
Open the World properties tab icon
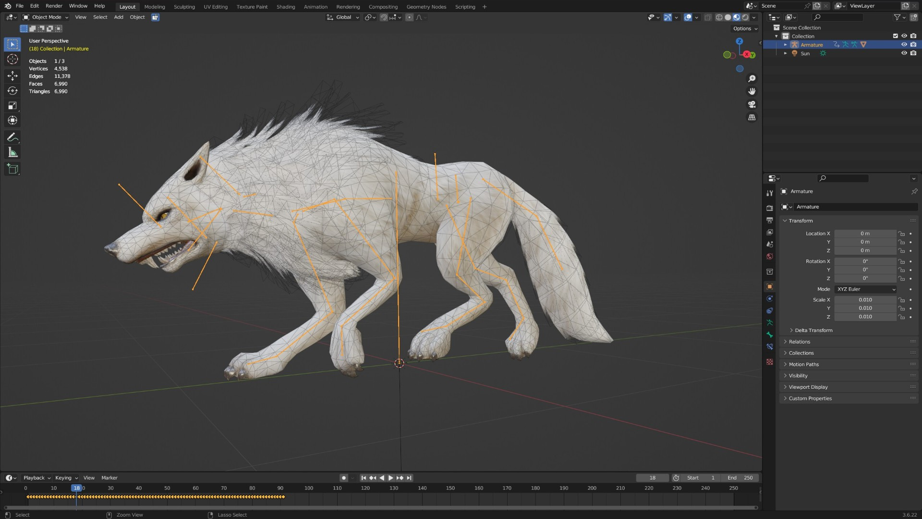(x=770, y=257)
